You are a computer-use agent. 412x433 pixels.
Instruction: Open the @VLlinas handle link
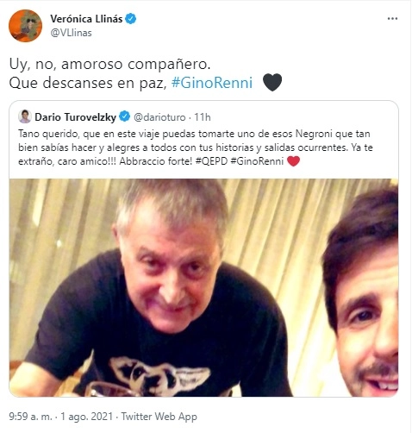71,33
